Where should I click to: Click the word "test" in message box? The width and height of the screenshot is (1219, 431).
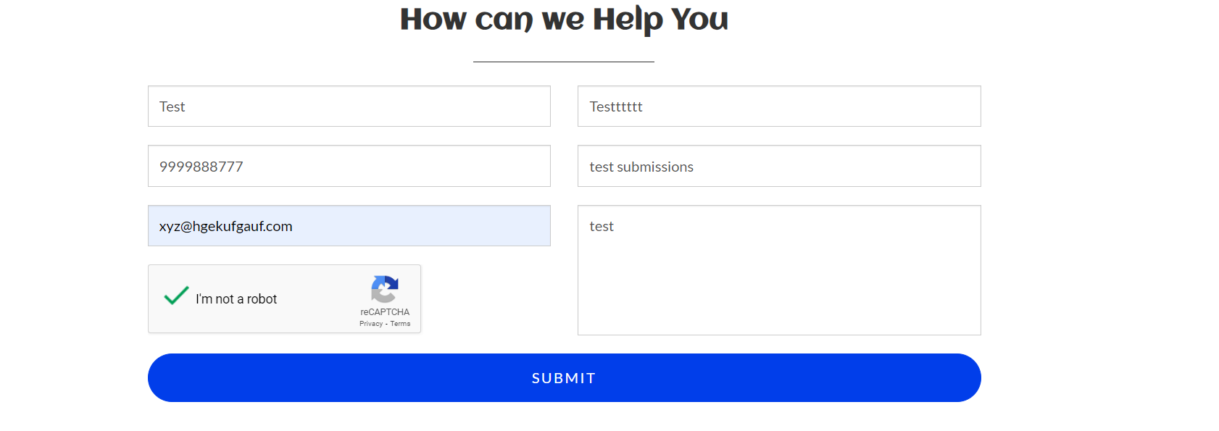[x=602, y=227]
